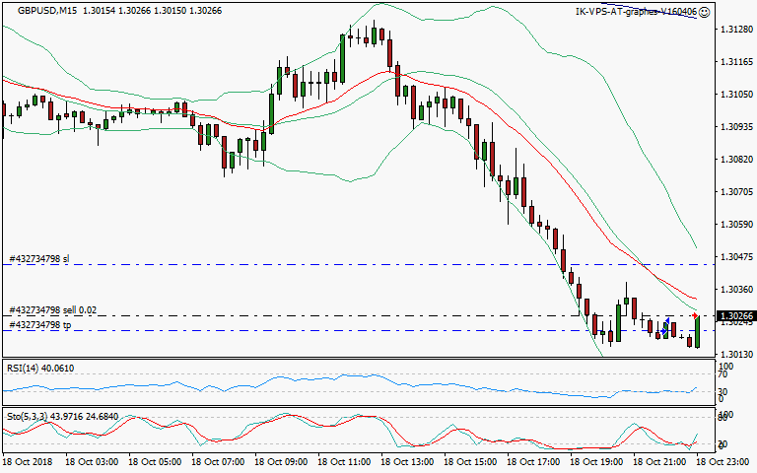The width and height of the screenshot is (757, 473).
Task: Select the #432734798 sl stop-loss line label
Action: click(x=39, y=258)
